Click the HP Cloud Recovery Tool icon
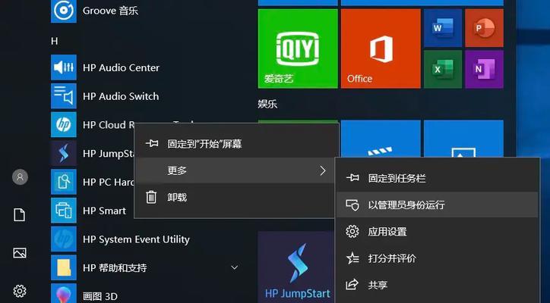The image size is (550, 303). tap(64, 124)
